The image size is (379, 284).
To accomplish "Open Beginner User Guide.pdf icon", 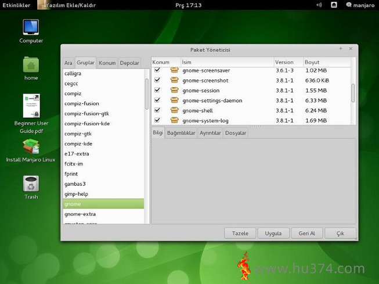I will (31, 106).
